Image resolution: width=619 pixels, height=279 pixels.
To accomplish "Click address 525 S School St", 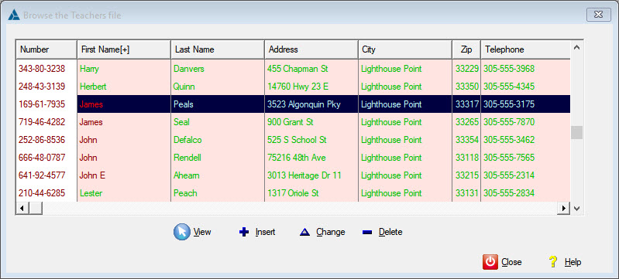I will 297,139.
